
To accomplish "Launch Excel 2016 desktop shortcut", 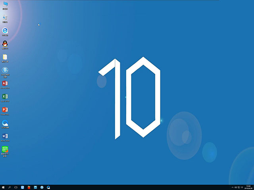I will [x=5, y=97].
